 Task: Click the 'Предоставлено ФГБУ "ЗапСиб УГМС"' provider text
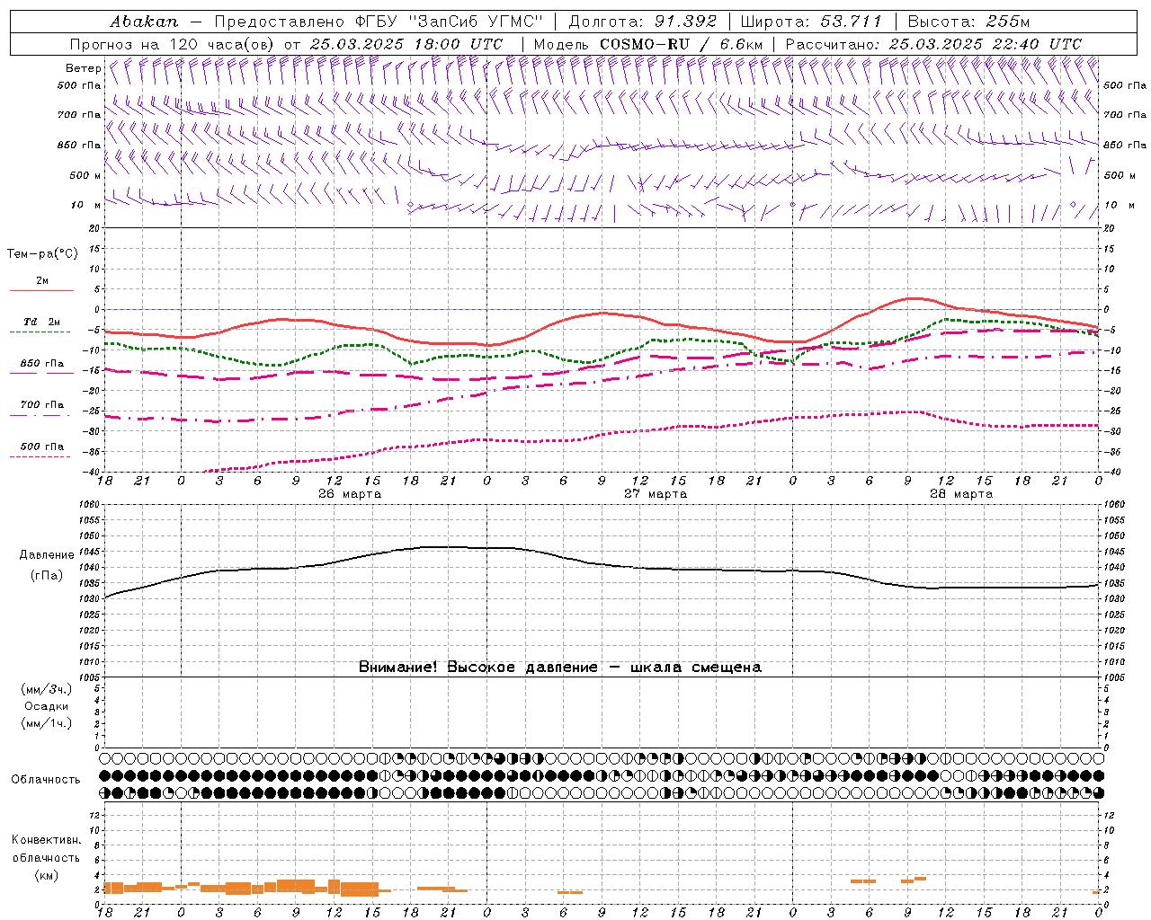click(379, 21)
